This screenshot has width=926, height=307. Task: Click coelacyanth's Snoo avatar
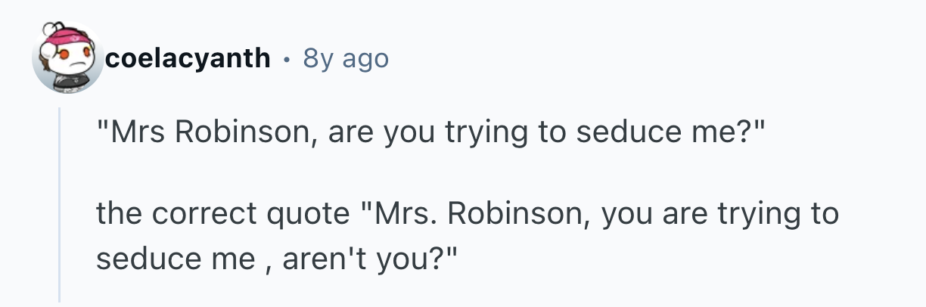pos(67,59)
